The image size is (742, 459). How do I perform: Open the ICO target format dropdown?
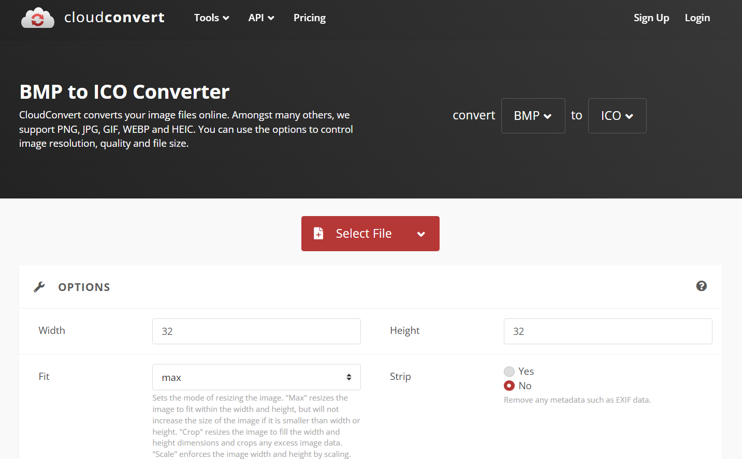[x=617, y=116]
